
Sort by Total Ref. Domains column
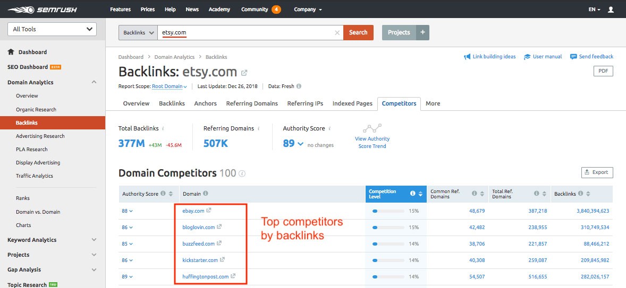(x=546, y=194)
